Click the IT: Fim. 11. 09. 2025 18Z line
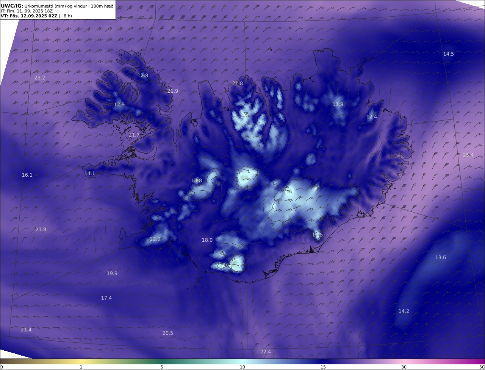485x370 pixels. pos(27,11)
